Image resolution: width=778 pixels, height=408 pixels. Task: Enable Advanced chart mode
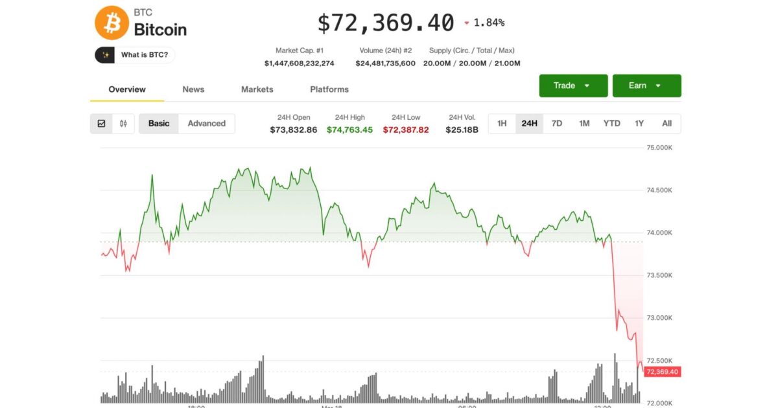click(207, 123)
